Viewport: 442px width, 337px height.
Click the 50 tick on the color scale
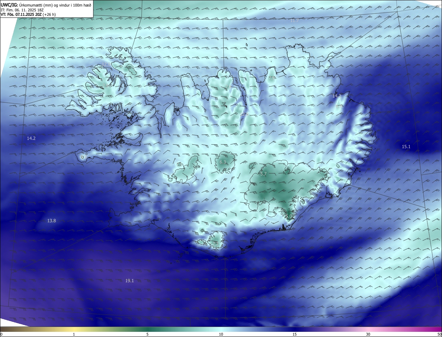coord(439,334)
